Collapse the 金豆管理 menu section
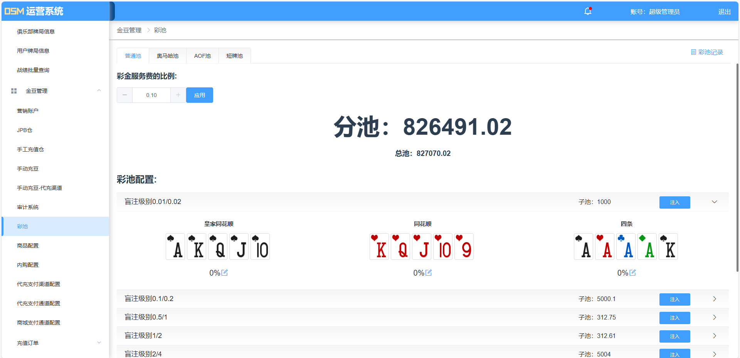 pyautogui.click(x=99, y=90)
